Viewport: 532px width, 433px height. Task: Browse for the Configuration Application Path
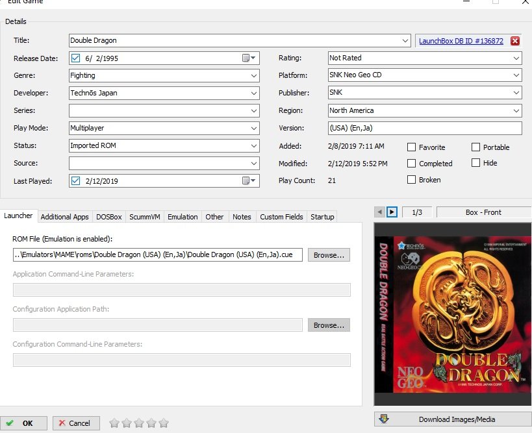pyautogui.click(x=329, y=325)
